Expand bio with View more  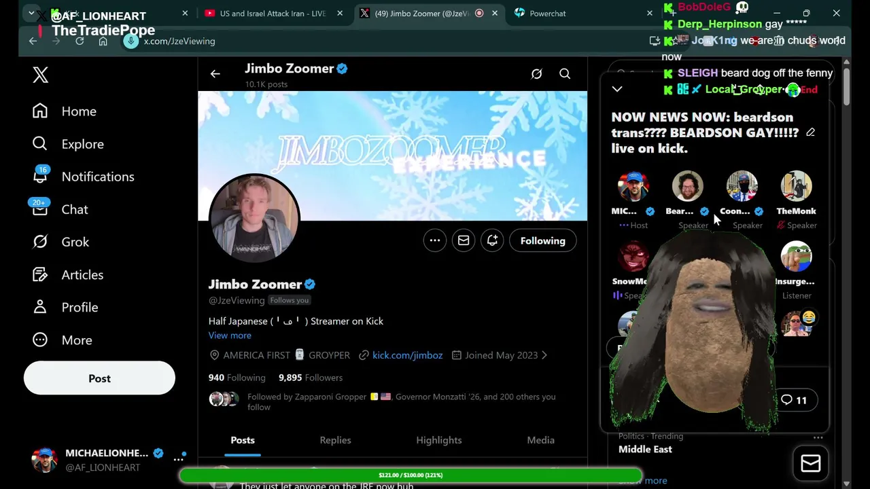point(230,336)
